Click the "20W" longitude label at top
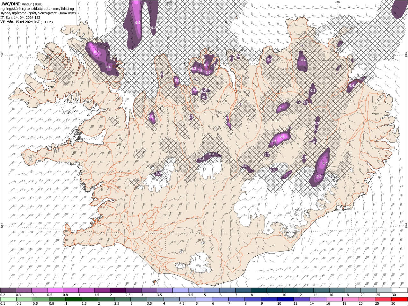The image size is (408, 306). pos(169,2)
